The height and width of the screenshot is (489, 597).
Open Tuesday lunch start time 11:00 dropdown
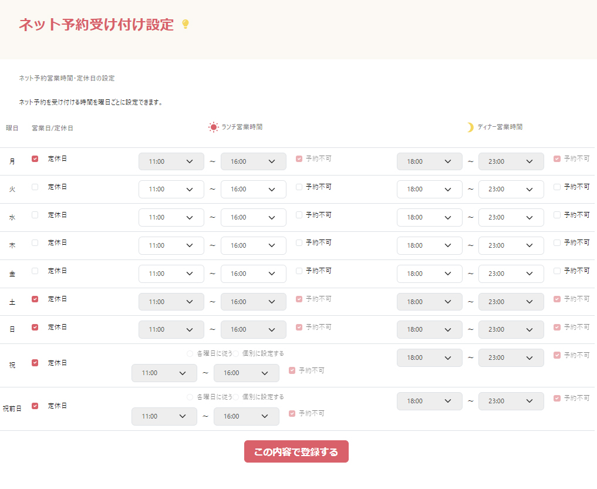pyautogui.click(x=171, y=189)
